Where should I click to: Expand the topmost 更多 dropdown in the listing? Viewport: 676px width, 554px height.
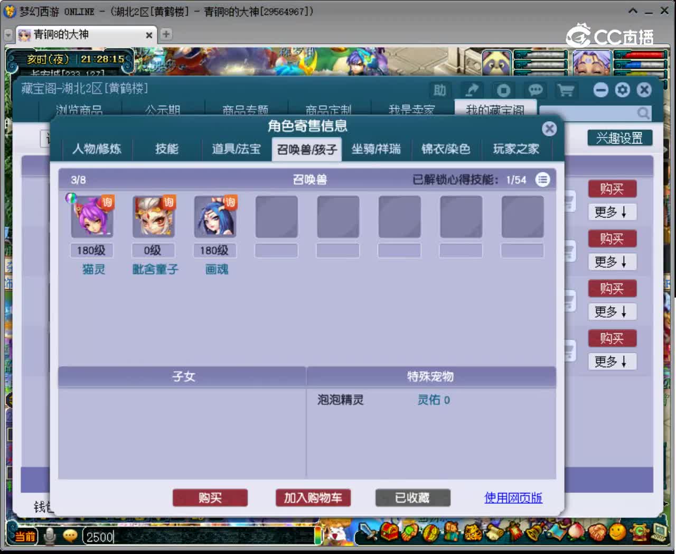pyautogui.click(x=612, y=212)
